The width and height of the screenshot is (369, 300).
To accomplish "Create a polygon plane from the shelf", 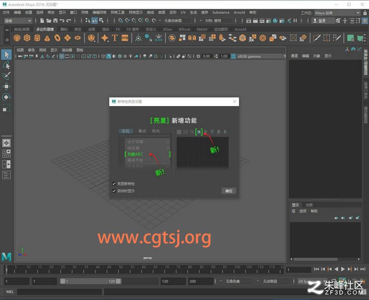I will [67, 38].
